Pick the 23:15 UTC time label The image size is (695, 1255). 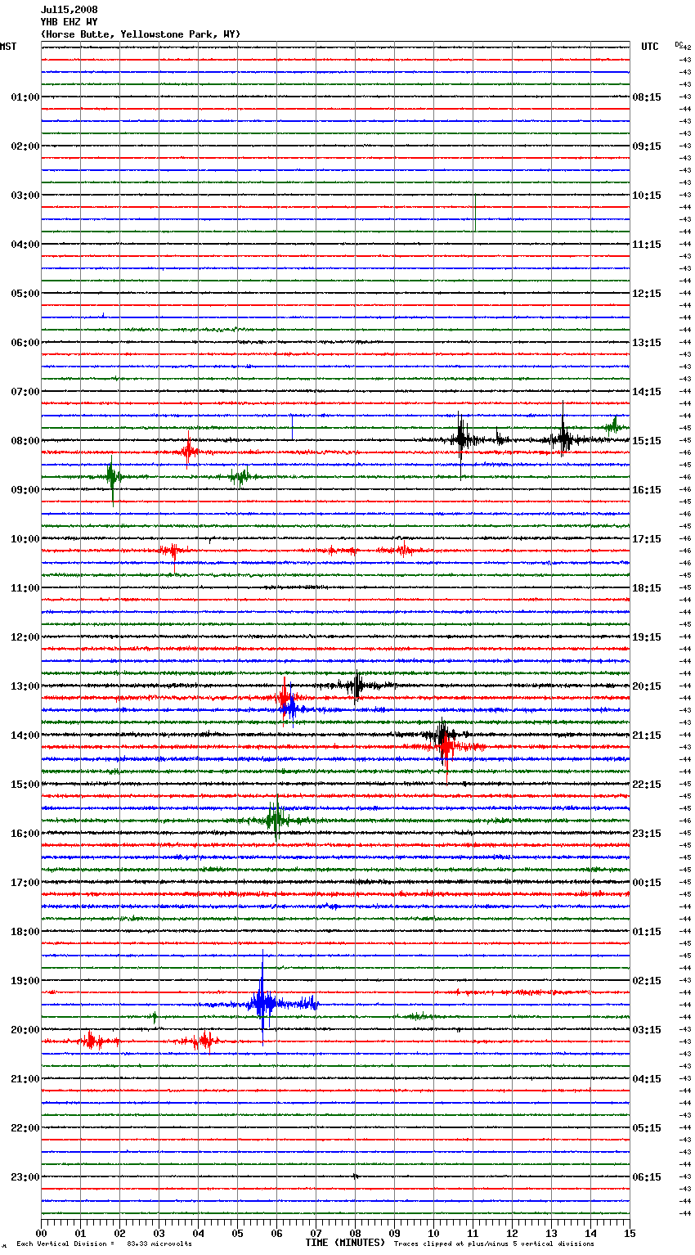tap(647, 834)
